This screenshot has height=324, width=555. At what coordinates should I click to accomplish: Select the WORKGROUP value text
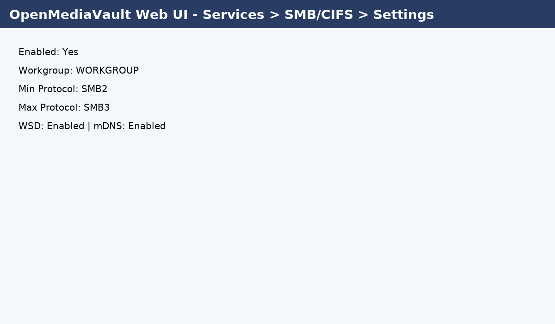[107, 71]
